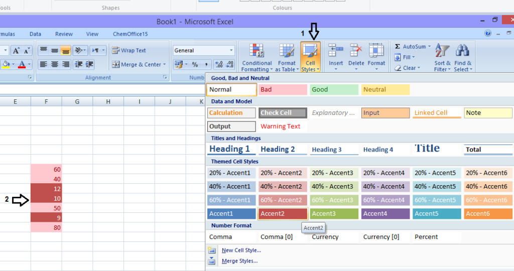Toggle Align Text Right
The height and width of the screenshot is (271, 514).
(x=66, y=64)
